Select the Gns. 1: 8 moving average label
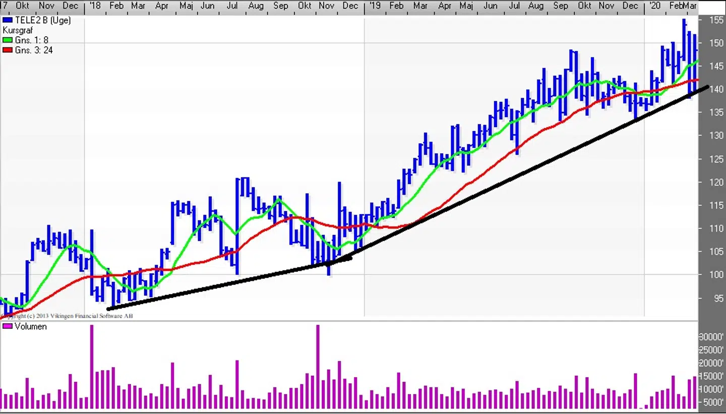The width and height of the screenshot is (726, 414). tap(32, 40)
